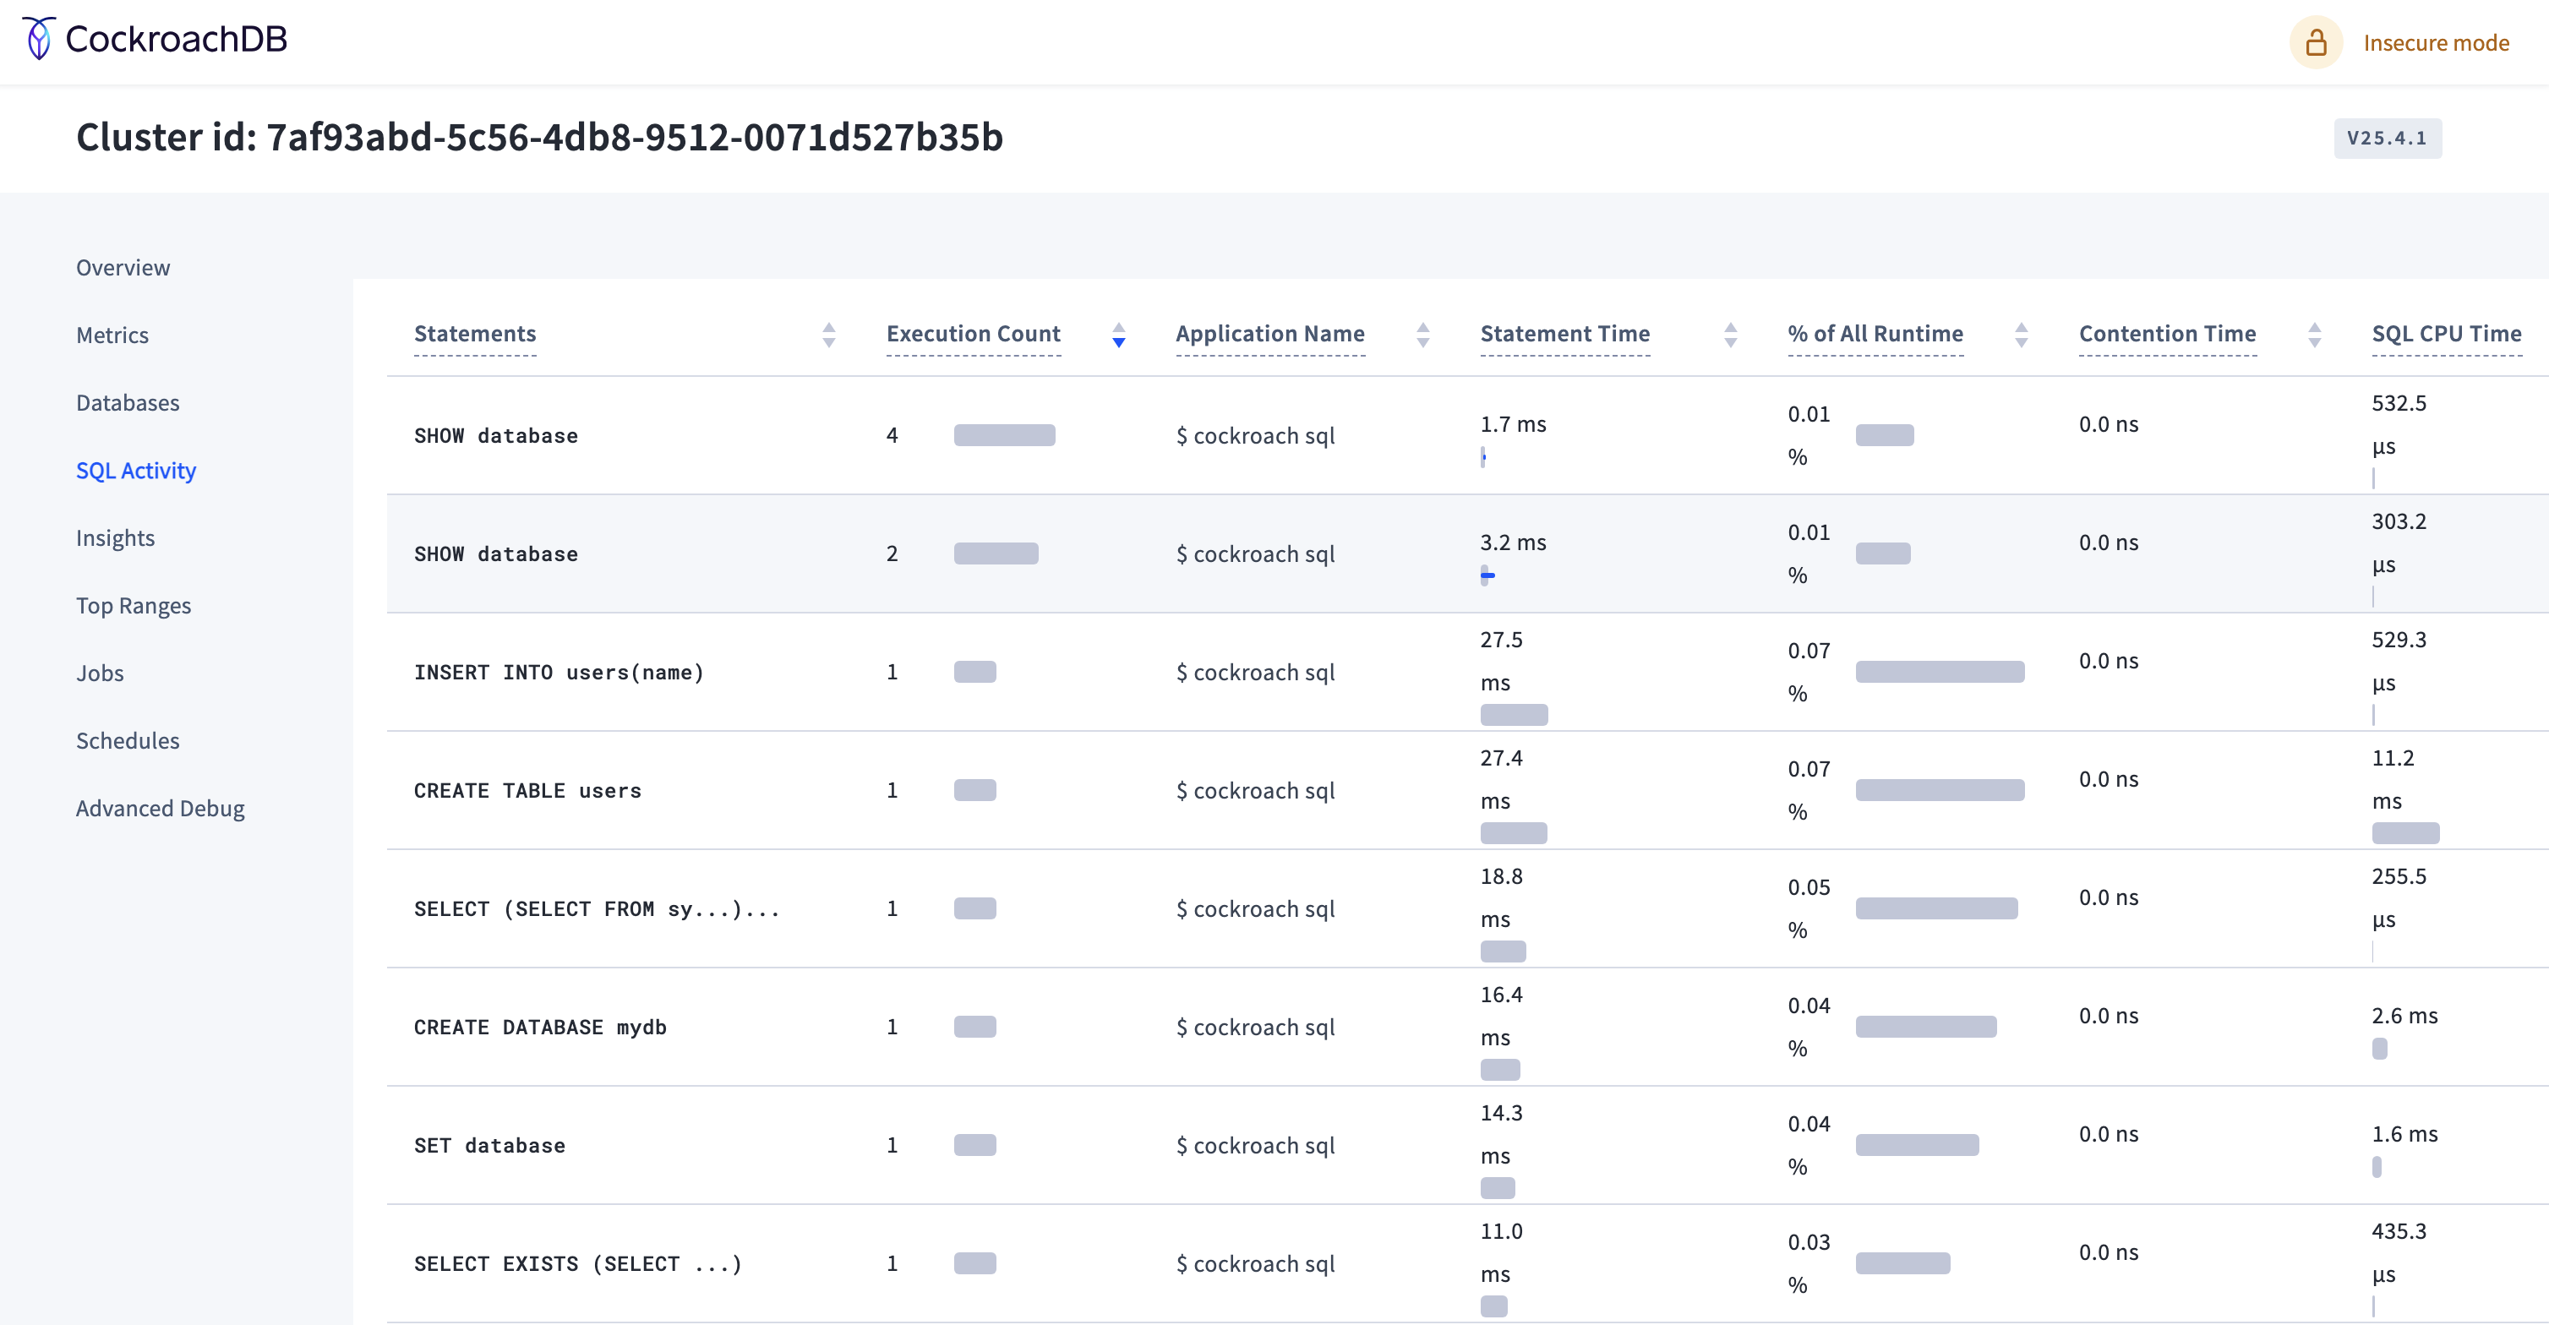Go to Metrics in sidebar
This screenshot has height=1325, width=2549.
[112, 335]
